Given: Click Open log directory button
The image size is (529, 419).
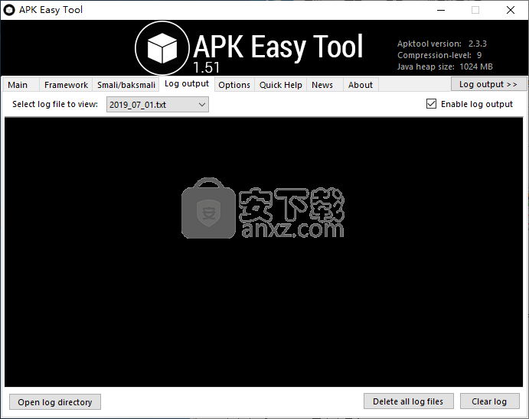Looking at the screenshot, I should (55, 402).
